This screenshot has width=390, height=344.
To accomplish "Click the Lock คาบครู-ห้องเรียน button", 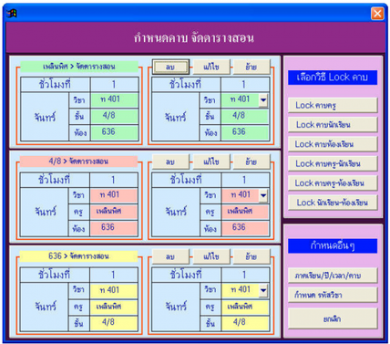I will click(x=333, y=183).
